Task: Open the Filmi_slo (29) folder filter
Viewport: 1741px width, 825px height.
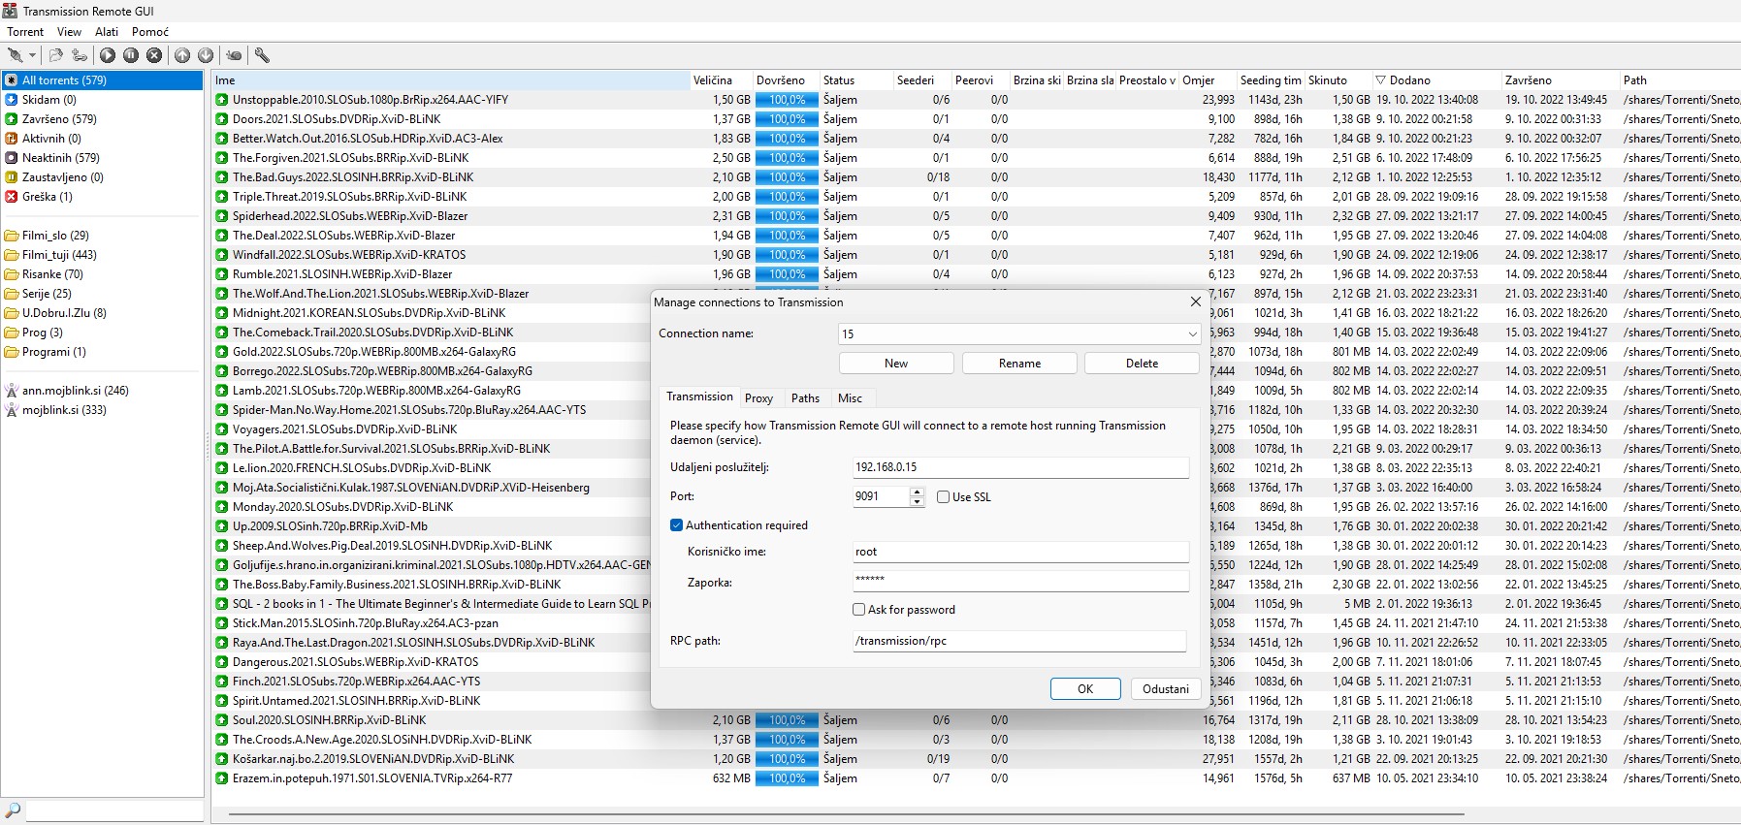Action: [x=102, y=236]
